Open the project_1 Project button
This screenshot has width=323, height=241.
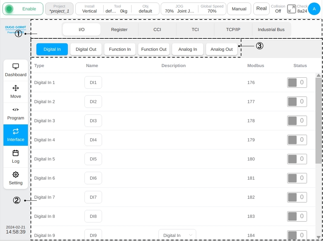[x=59, y=9]
